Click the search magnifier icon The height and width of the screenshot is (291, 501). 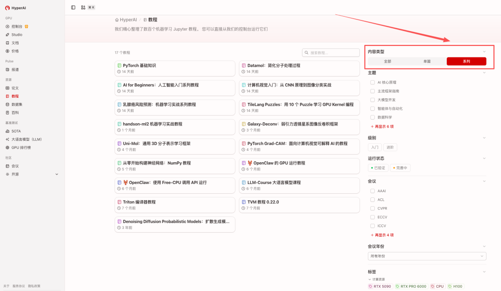point(307,53)
